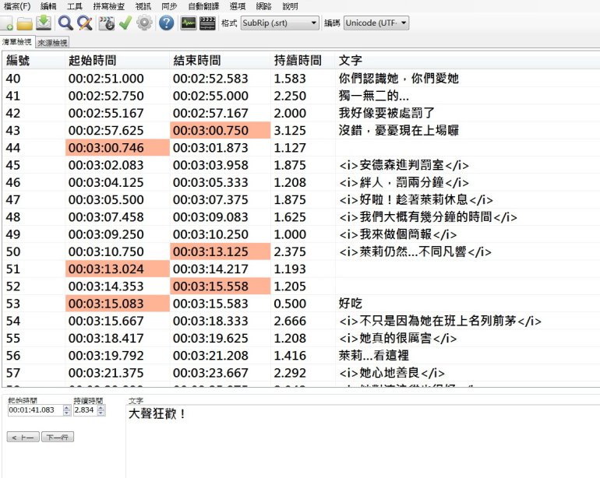Switch to the 來源檢視 tab
The image size is (600, 478).
click(x=52, y=43)
